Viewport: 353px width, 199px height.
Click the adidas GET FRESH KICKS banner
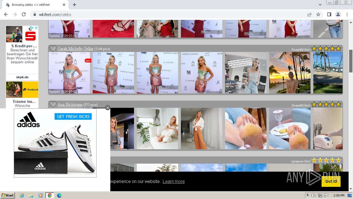(73, 116)
